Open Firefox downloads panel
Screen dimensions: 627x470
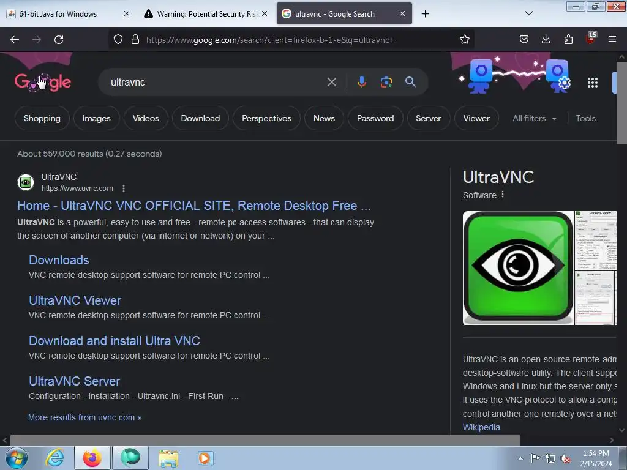546,40
